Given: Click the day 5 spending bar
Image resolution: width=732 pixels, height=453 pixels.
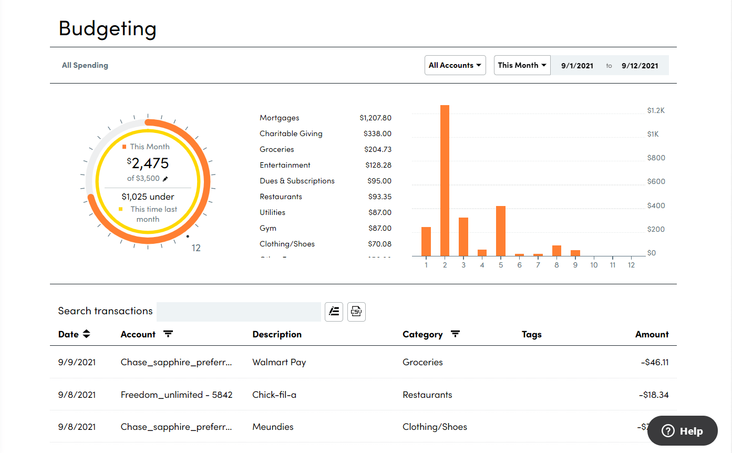Looking at the screenshot, I should 501,231.
